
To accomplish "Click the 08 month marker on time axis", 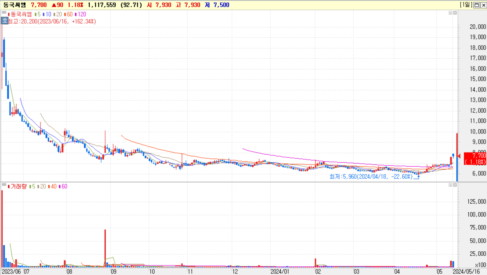I will [x=69, y=271].
